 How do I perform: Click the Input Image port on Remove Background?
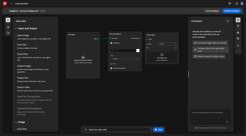pos(110,38)
